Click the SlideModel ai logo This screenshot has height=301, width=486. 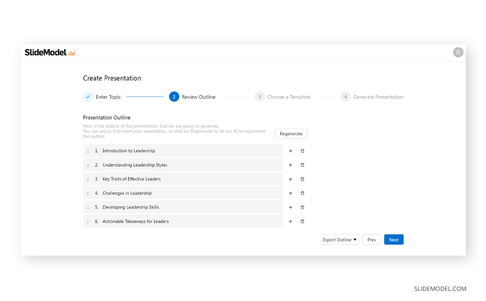click(x=49, y=52)
